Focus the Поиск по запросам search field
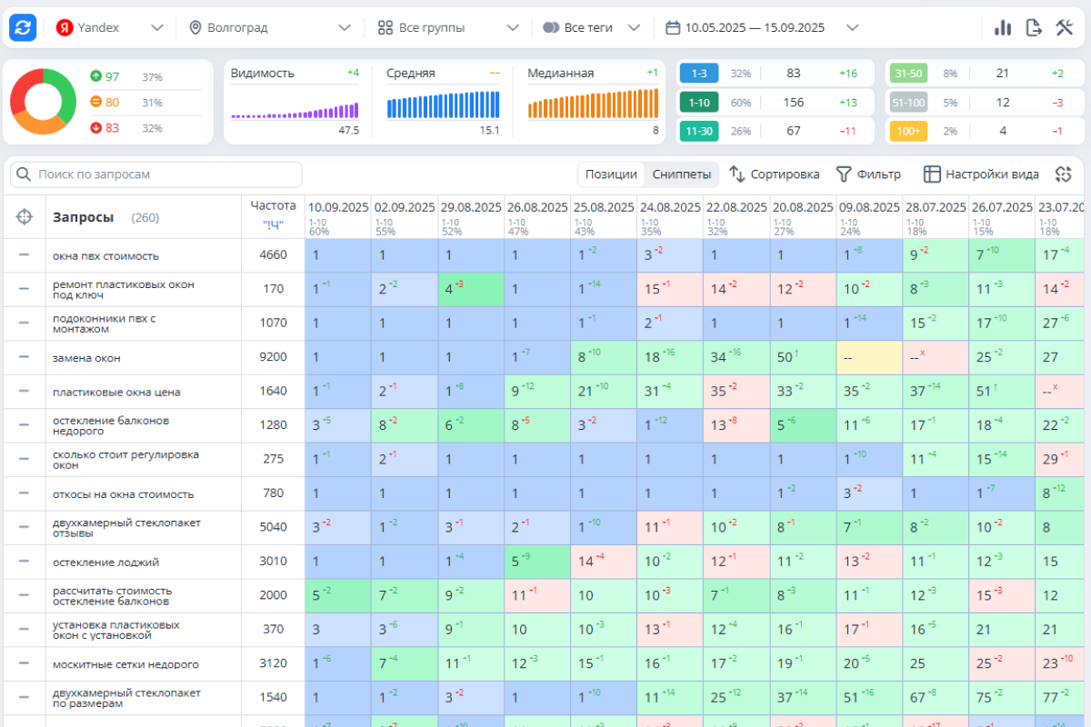 [155, 174]
